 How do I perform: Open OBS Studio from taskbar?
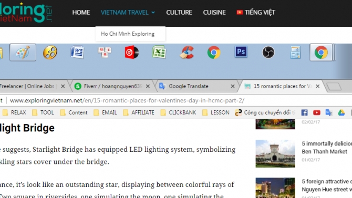pyautogui.click(x=268, y=53)
